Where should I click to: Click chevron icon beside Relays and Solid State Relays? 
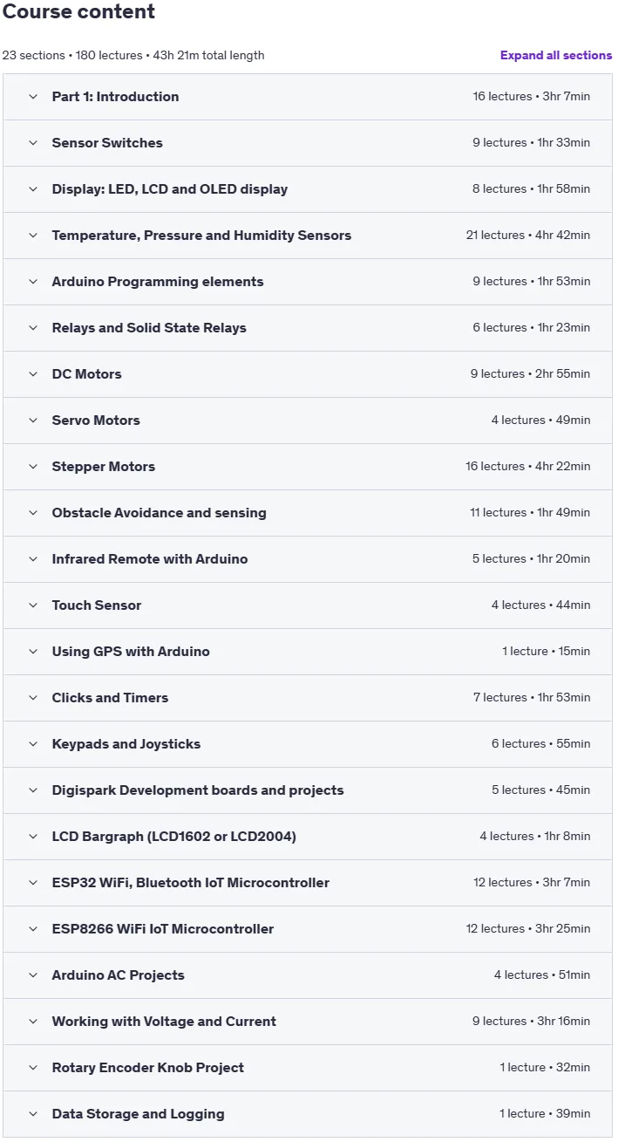[33, 328]
